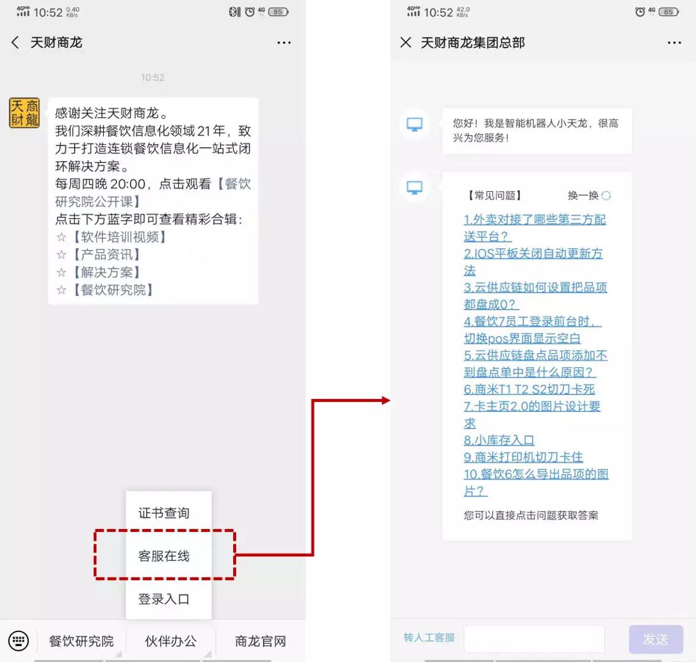Open question 7 卡主页2.0的图片设计要求
Screen dimensions: 696x662
pyautogui.click(x=532, y=414)
